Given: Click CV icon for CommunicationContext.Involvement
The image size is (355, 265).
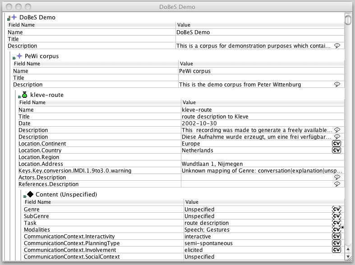Looking at the screenshot, I should (x=337, y=250).
